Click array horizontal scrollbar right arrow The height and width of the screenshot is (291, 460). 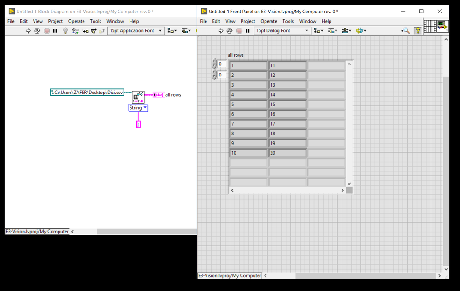[342, 190]
